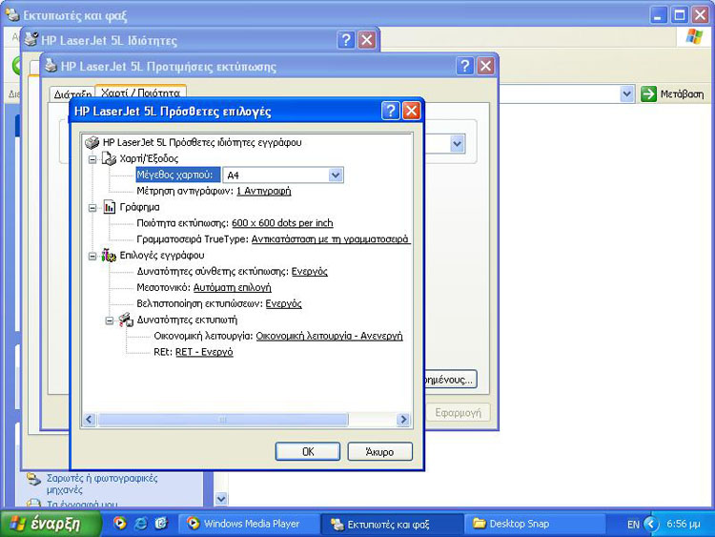This screenshot has width=715, height=537.
Task: Open Σαρωτές ή φωτογραφικές μηχανές link
Action: pyautogui.click(x=102, y=485)
